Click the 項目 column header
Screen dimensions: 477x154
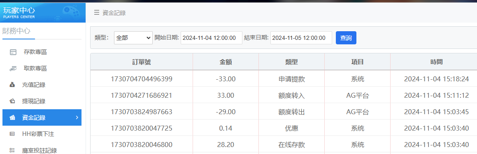coord(358,62)
